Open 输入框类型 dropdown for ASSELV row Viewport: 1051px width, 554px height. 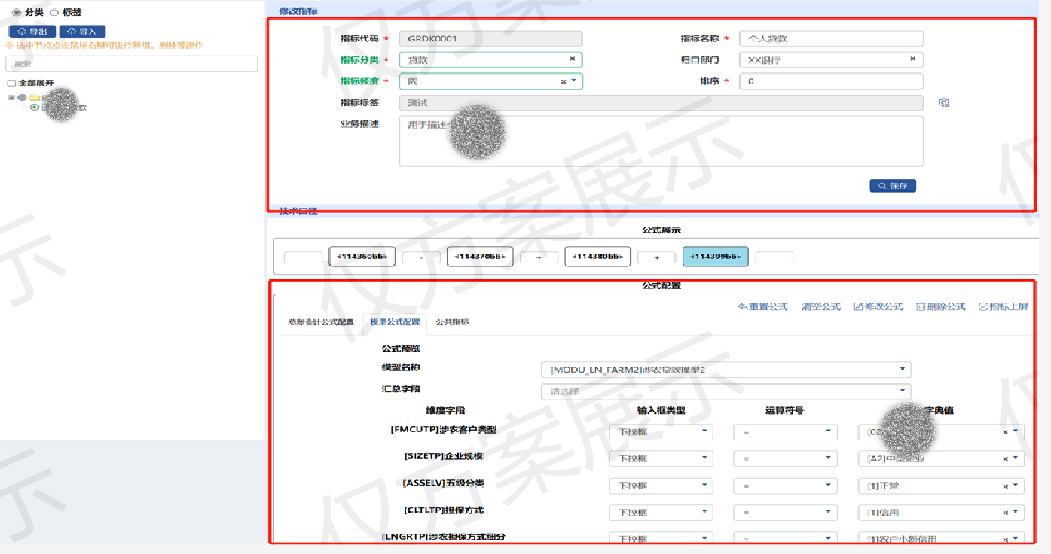point(661,486)
